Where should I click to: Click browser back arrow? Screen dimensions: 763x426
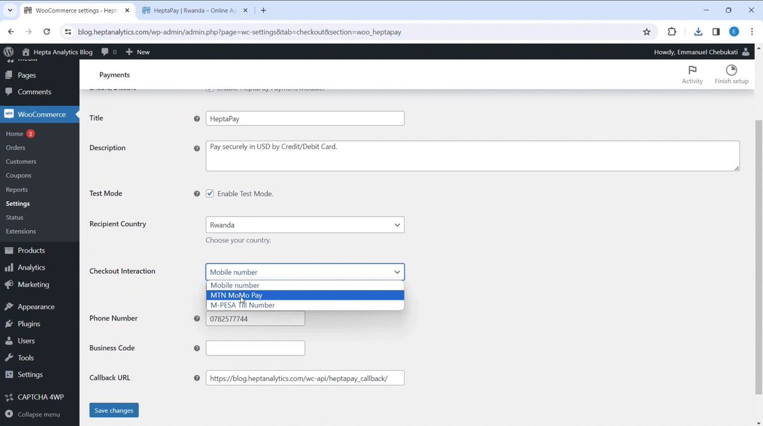point(11,32)
